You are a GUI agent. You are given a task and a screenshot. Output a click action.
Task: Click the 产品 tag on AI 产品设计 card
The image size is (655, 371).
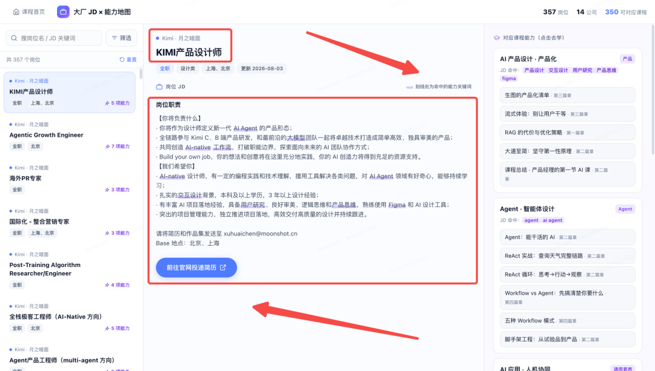tap(628, 59)
